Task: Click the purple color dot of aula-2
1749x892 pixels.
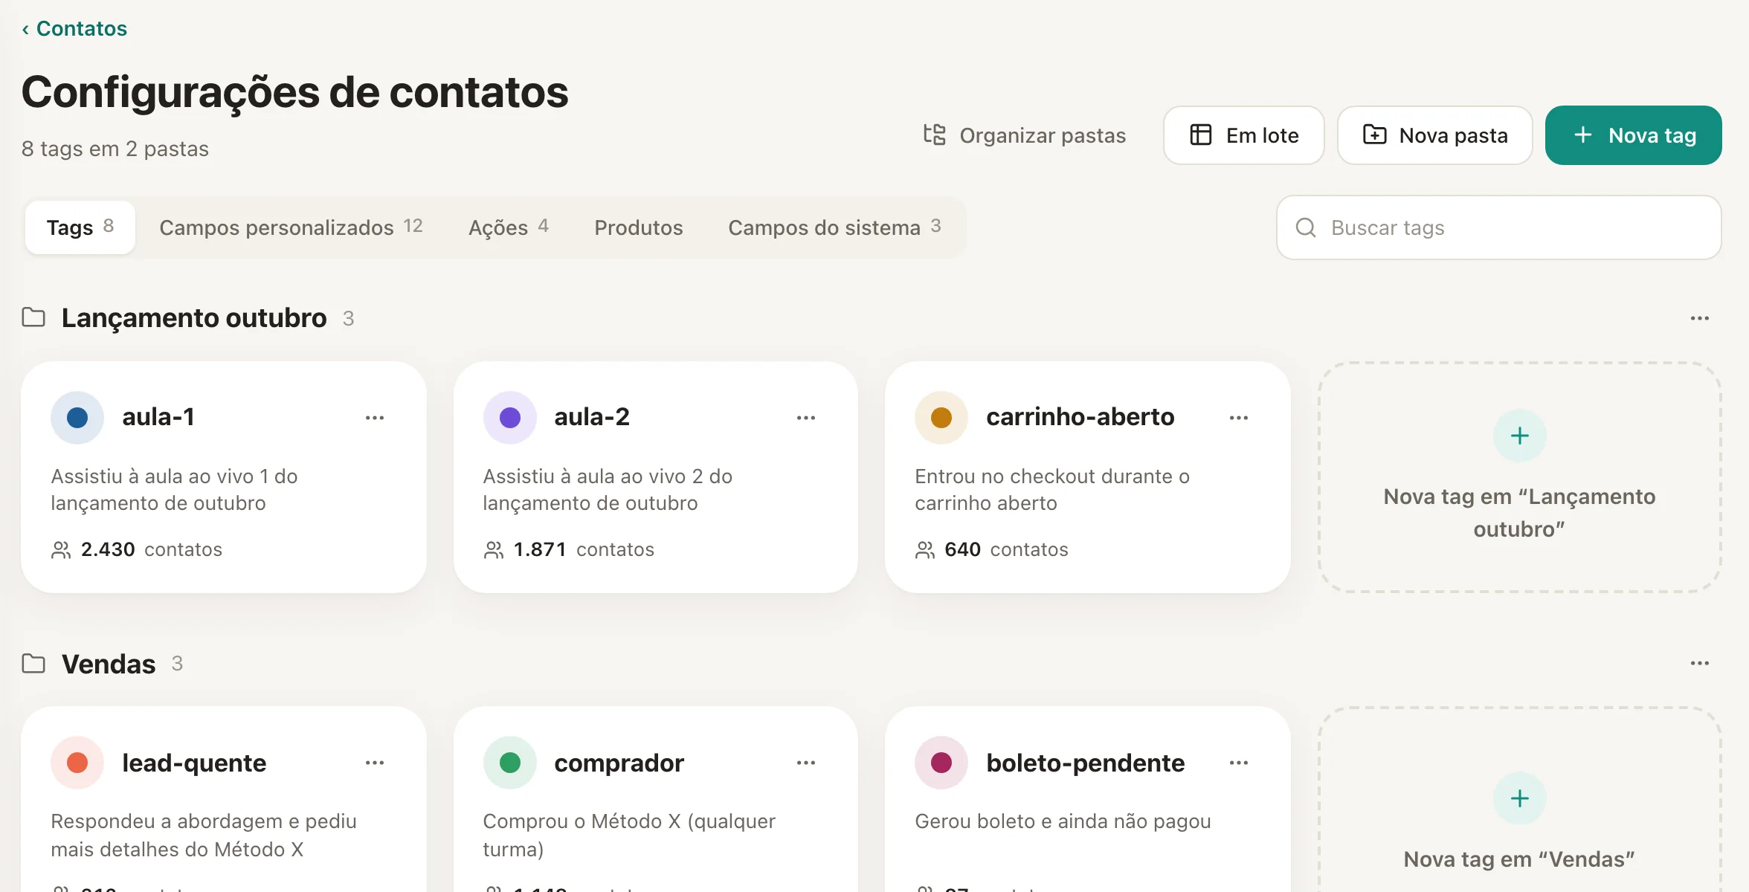Action: (x=510, y=418)
